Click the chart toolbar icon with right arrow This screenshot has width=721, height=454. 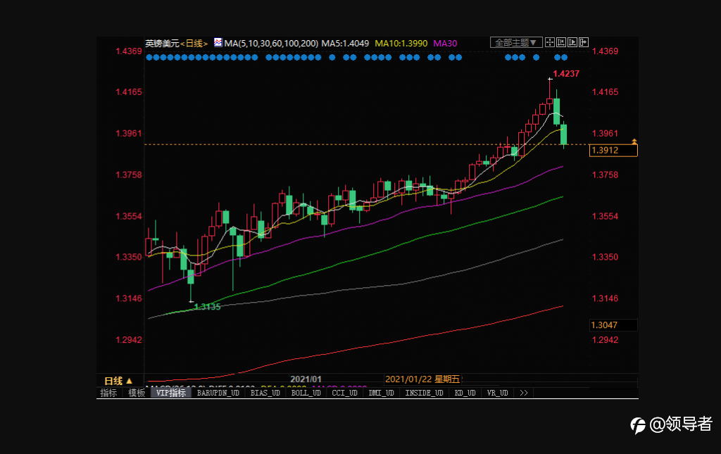(x=584, y=43)
